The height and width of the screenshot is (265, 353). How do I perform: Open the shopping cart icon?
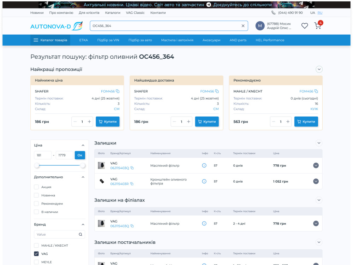(318, 26)
